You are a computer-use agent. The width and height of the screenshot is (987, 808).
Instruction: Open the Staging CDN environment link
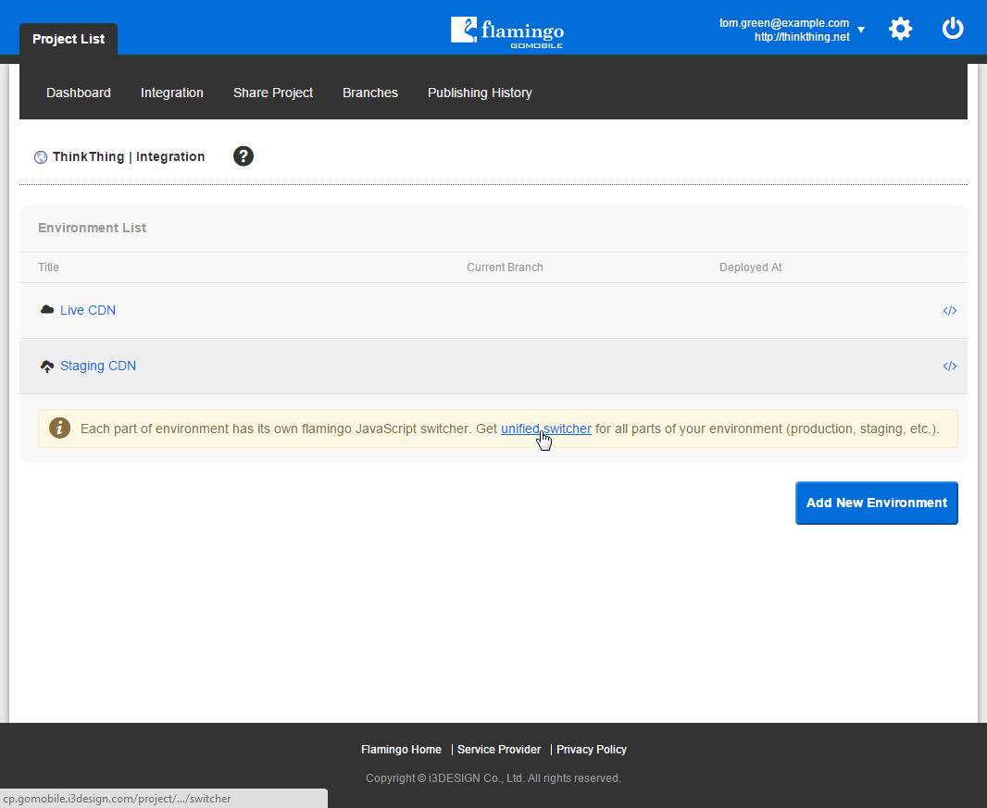[x=98, y=366]
